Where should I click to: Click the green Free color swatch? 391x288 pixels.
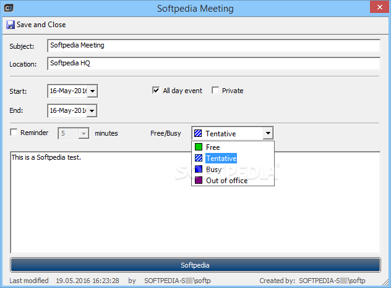[199, 147]
